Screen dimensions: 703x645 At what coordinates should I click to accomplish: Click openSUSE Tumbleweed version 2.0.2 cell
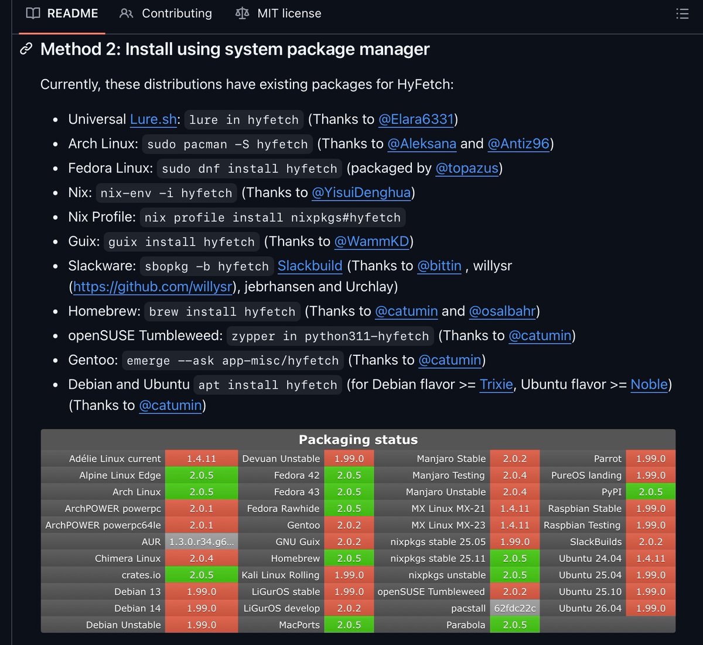[515, 592]
